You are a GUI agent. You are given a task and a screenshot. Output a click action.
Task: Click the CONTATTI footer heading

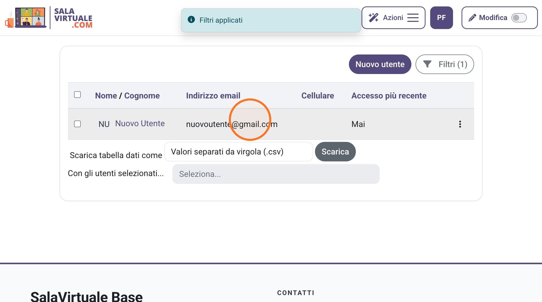[x=296, y=293]
